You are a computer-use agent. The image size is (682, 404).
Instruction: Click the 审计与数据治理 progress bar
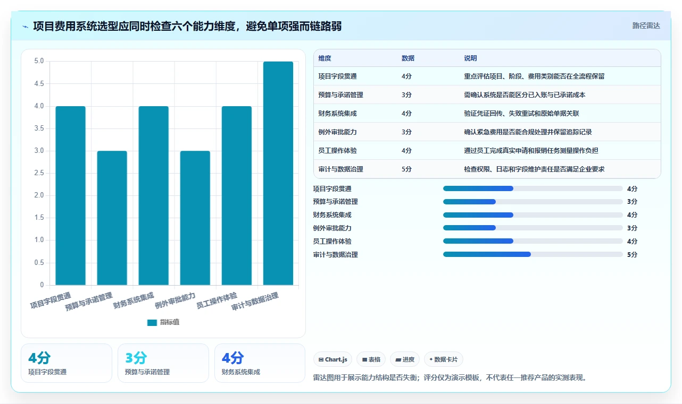click(x=533, y=255)
